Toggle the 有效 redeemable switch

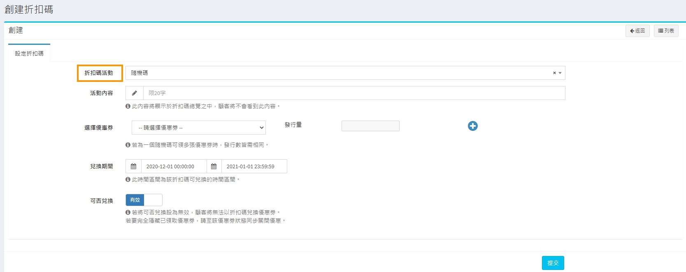click(x=144, y=200)
